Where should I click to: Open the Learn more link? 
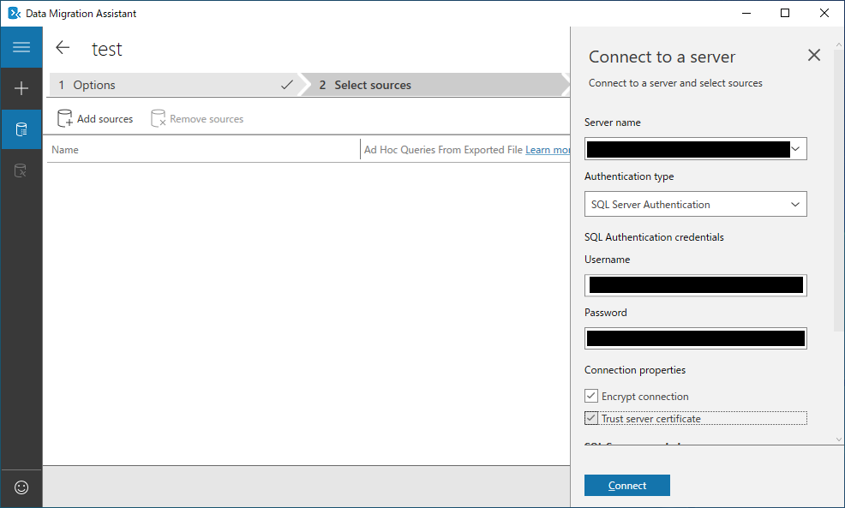click(548, 150)
